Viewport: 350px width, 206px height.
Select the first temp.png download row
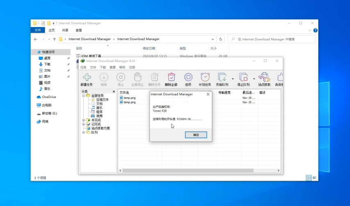130,98
